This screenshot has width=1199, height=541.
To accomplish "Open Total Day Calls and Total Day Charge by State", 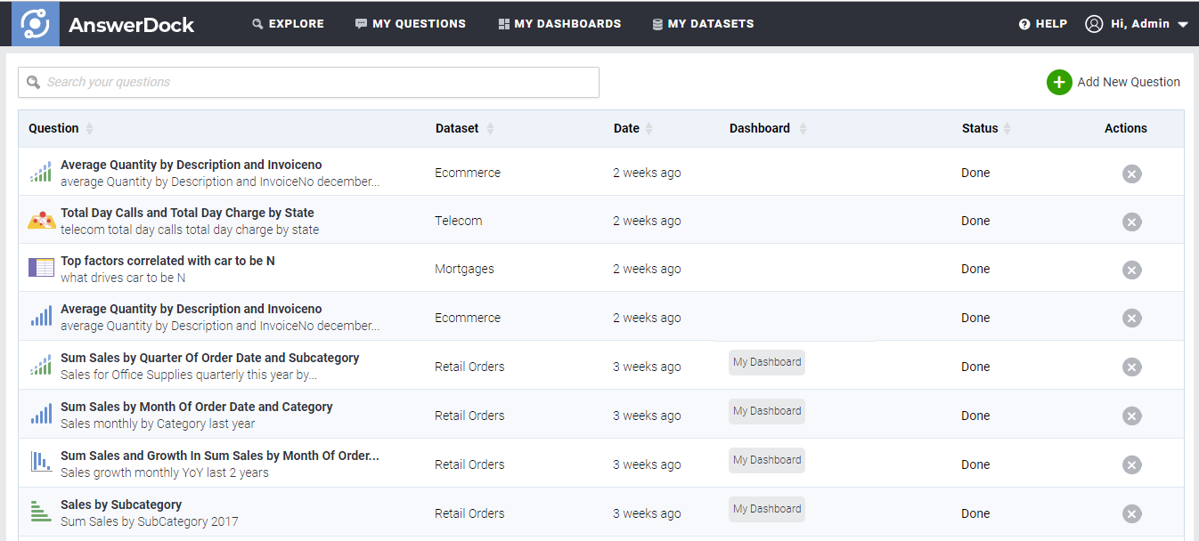I will pos(187,213).
